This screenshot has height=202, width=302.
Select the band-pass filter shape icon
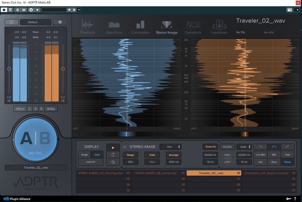click(x=274, y=147)
